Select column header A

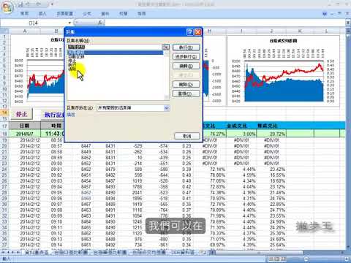coord(25,31)
